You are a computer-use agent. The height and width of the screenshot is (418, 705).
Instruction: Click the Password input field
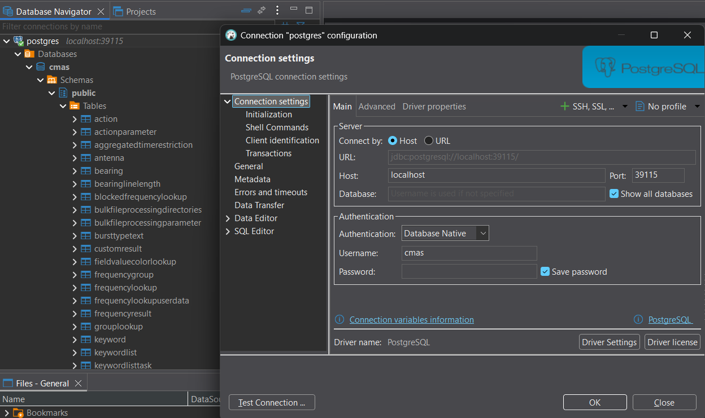coord(469,272)
